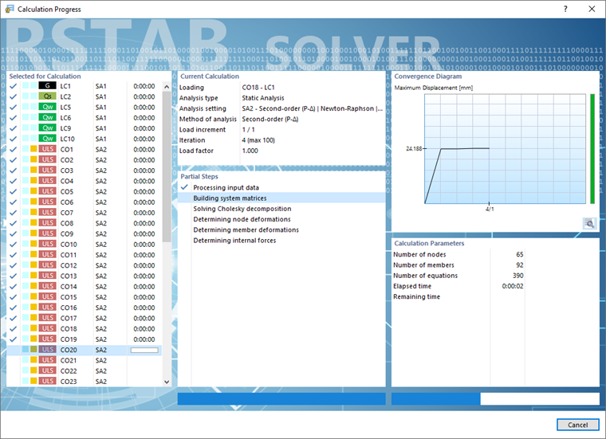Select 'Determining member deformations' step
Screen dimensions: 606x439
click(246, 229)
